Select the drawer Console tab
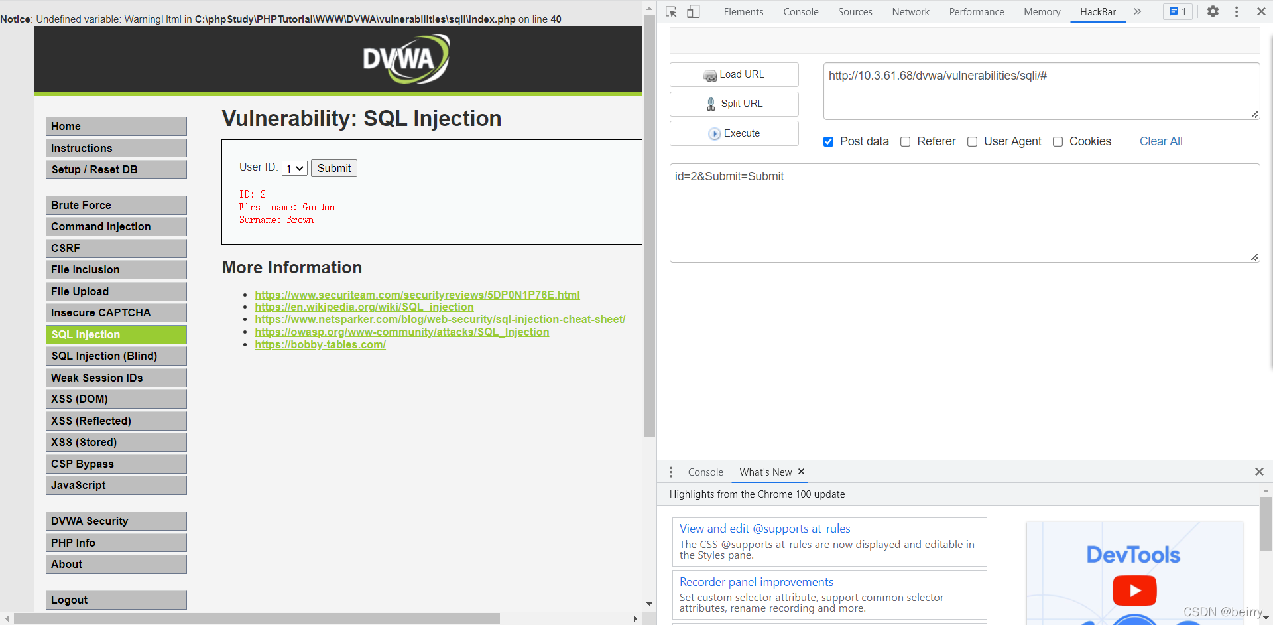Image resolution: width=1273 pixels, height=625 pixels. pos(705,472)
